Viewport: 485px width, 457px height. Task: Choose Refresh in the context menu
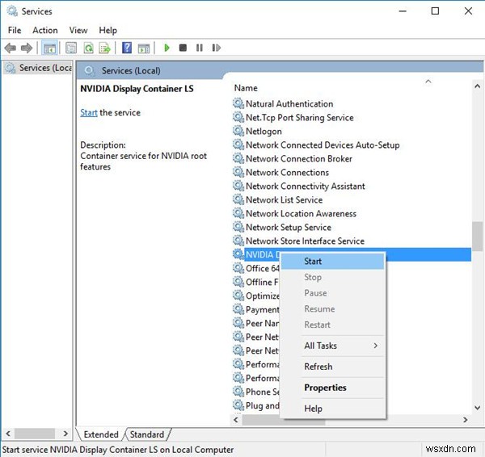point(332,367)
